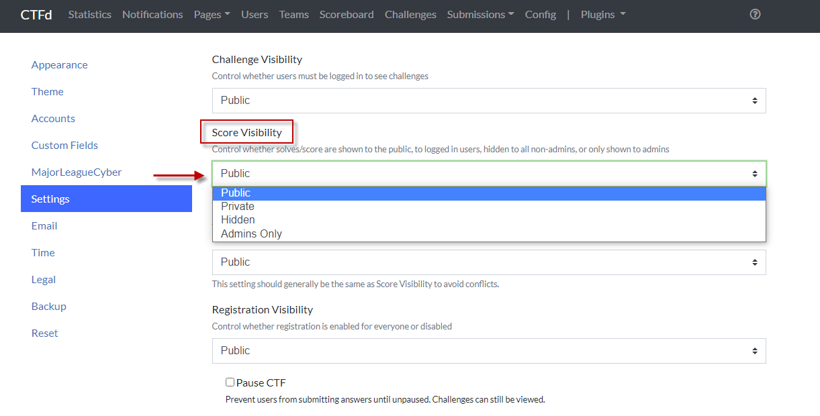Viewport: 820px width, 416px height.
Task: Click the CTFd logo
Action: point(36,14)
